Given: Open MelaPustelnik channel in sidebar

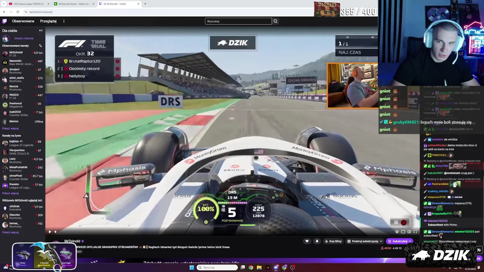Looking at the screenshot, I should click(23, 168).
